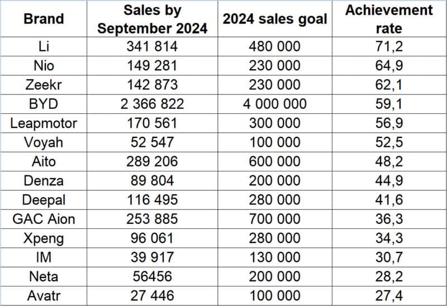The image size is (447, 306).
Task: Select BYD sales goal 4 000 000
Action: 275,104
